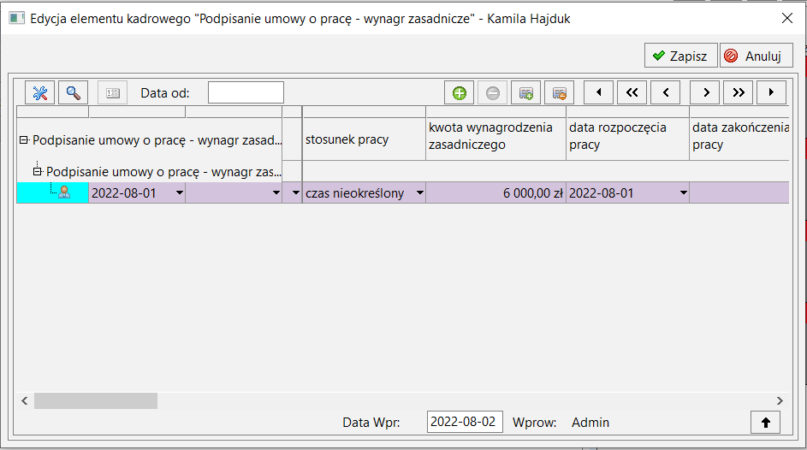Image resolution: width=807 pixels, height=450 pixels.
Task: Click the Data Wpr date field
Action: click(x=465, y=422)
